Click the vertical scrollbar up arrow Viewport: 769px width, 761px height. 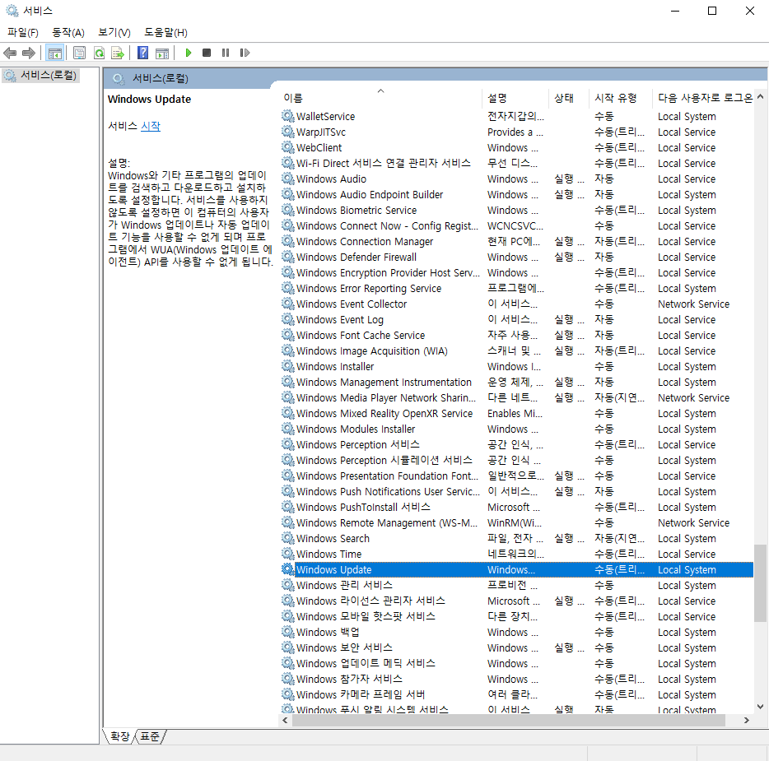point(760,96)
